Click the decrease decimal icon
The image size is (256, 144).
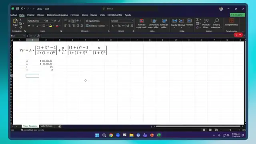point(132,26)
